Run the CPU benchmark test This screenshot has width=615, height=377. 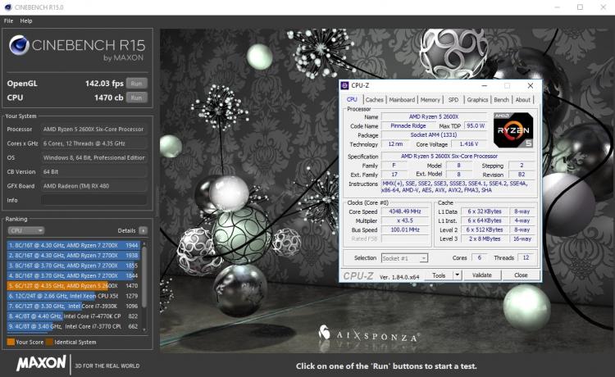pos(136,98)
